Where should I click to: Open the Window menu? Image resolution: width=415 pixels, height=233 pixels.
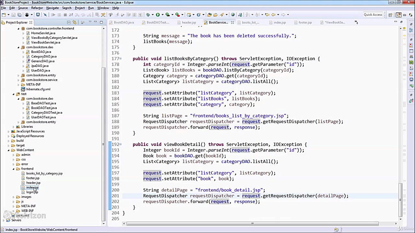(103, 8)
